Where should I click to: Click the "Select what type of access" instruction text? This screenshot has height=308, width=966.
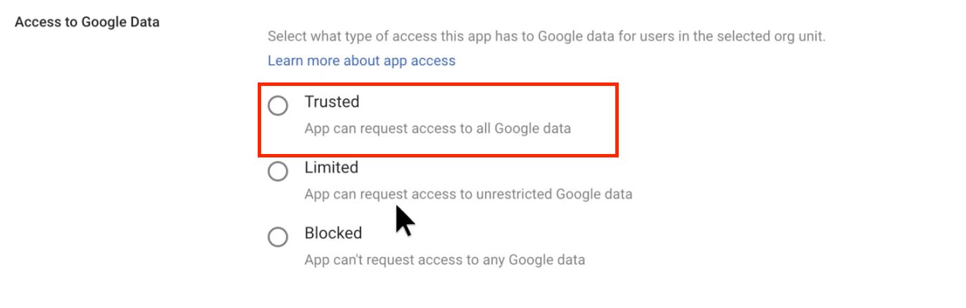point(546,36)
